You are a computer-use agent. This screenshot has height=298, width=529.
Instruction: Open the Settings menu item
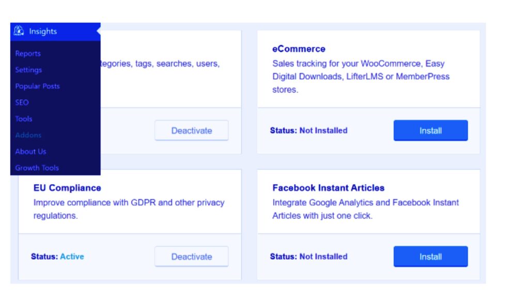(28, 70)
